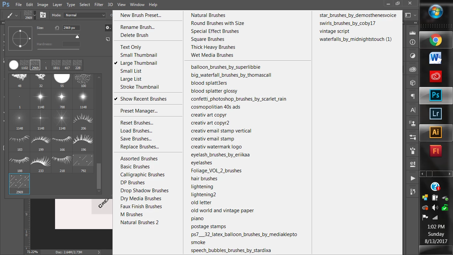Open Lightroom from the taskbar
453x255 pixels.
click(x=435, y=114)
